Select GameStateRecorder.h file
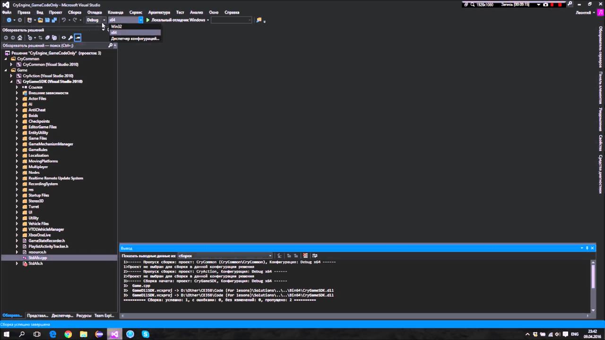605x340 pixels. click(47, 241)
